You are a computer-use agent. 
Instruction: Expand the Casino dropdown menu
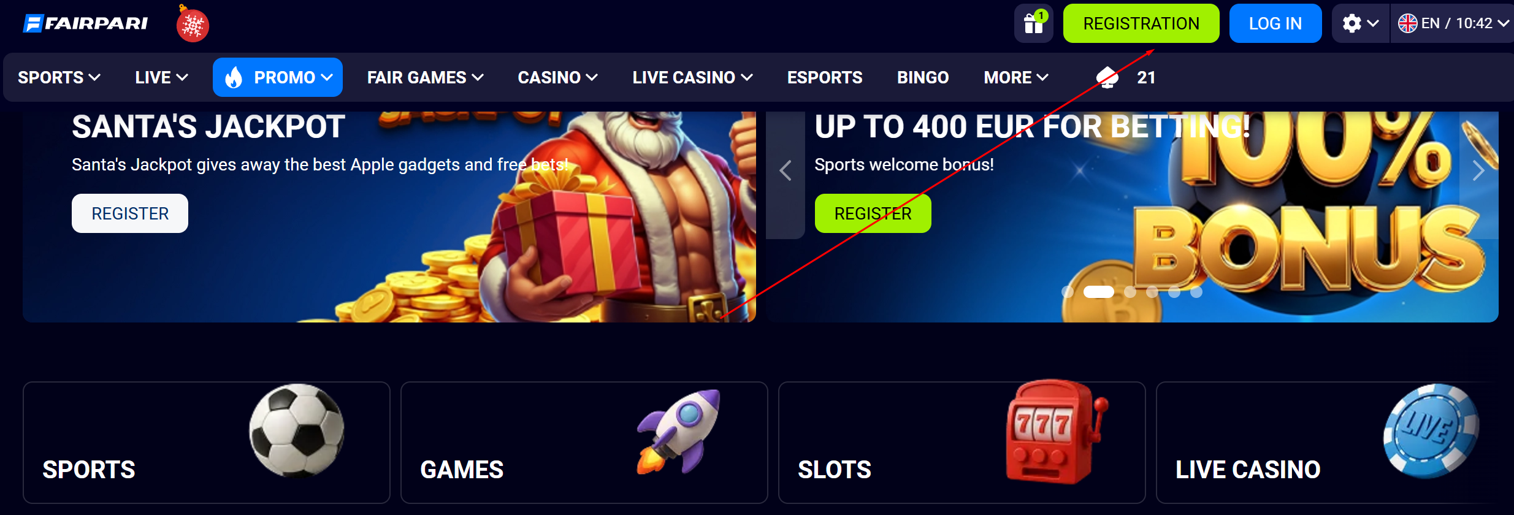tap(558, 77)
